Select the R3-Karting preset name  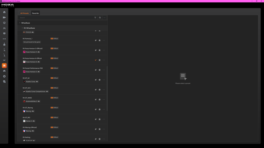click(27, 137)
